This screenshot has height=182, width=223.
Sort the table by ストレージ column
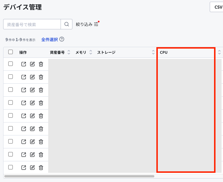pyautogui.click(x=153, y=52)
